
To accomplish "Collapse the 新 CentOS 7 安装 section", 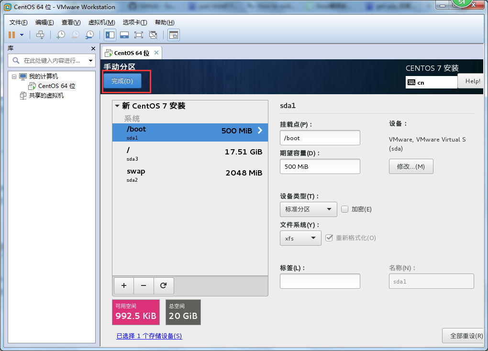I will (117, 106).
